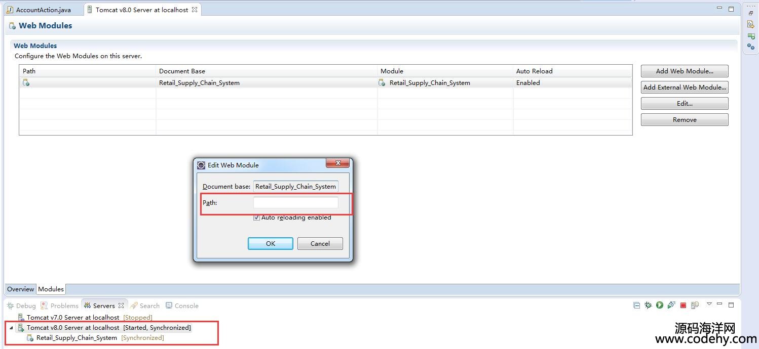This screenshot has height=349, width=759.
Task: Collapse the Tomcat v8.0 Server tree node
Action: 11,328
